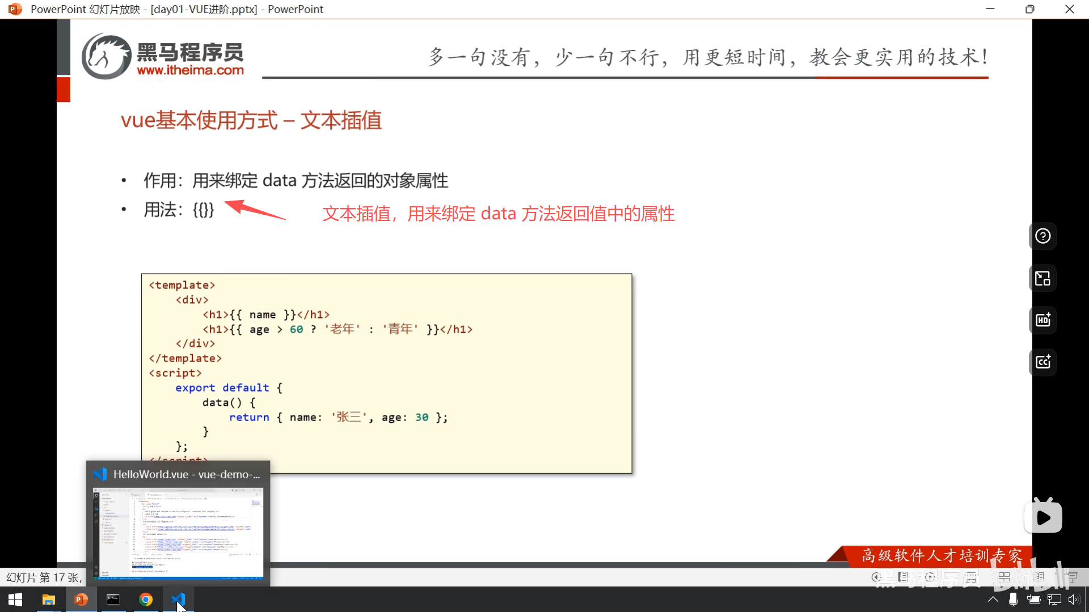The height and width of the screenshot is (612, 1089).
Task: Open HelloWorld.vue VS Code preview thumbnail
Action: coord(178,533)
